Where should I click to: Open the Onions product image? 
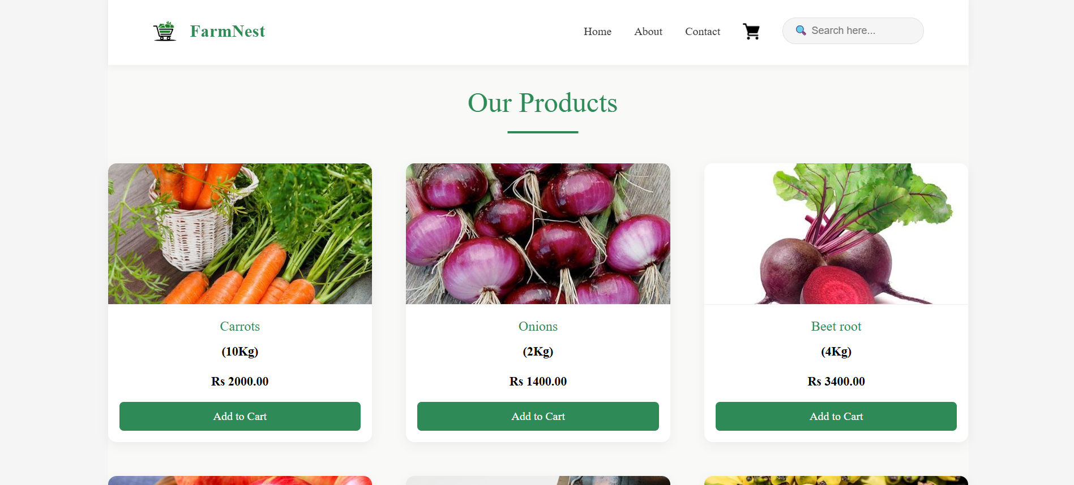538,234
